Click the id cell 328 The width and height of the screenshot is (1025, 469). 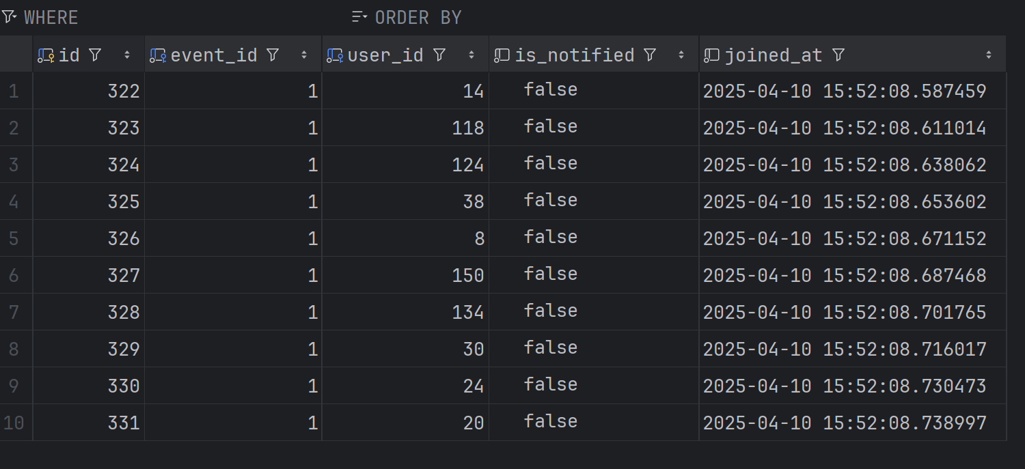pos(89,312)
